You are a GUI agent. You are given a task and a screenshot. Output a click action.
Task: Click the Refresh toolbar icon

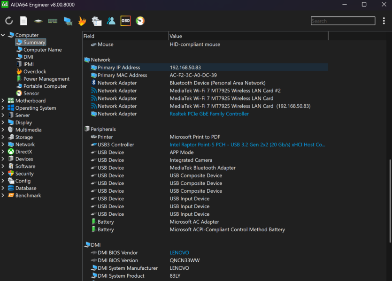click(x=9, y=21)
